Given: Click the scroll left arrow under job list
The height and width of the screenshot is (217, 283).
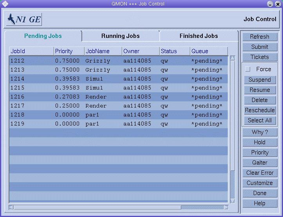Looking at the screenshot, I should pos(11,208).
